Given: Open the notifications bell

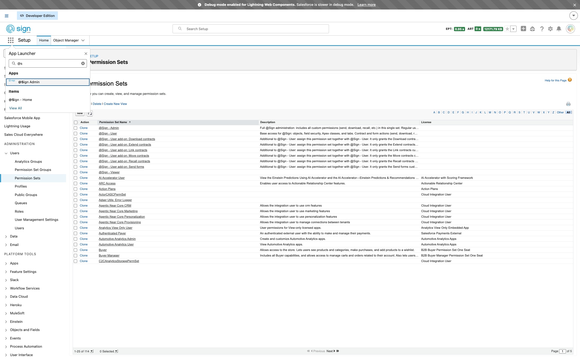Looking at the screenshot, I should click(x=559, y=29).
